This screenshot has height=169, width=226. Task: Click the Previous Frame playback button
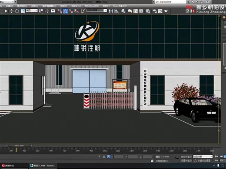point(221,156)
